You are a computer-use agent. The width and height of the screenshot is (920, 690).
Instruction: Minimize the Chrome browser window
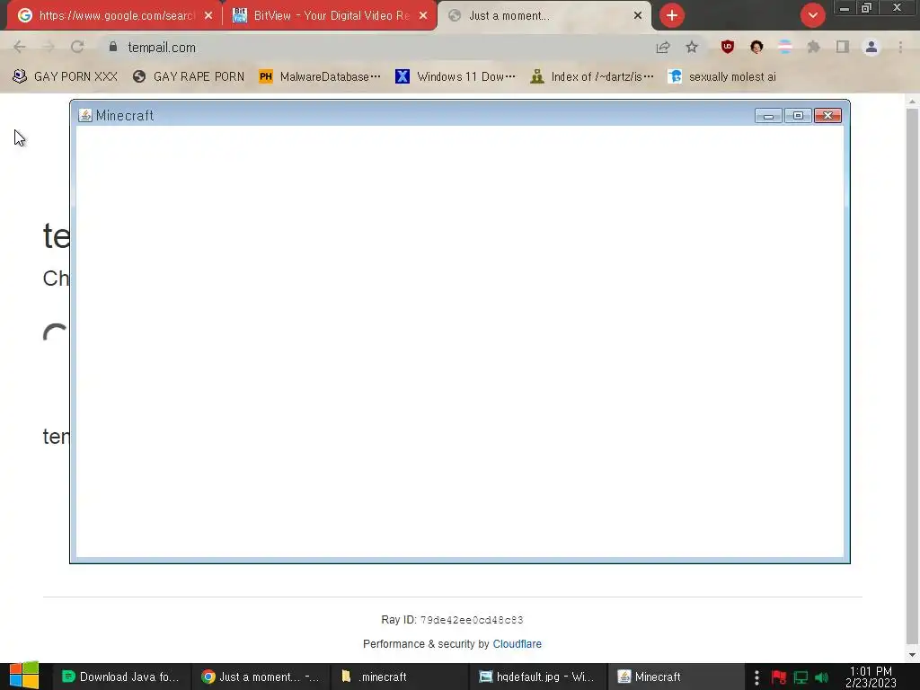[x=845, y=8]
